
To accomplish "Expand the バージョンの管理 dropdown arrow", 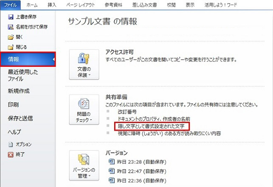I will 90,176.
